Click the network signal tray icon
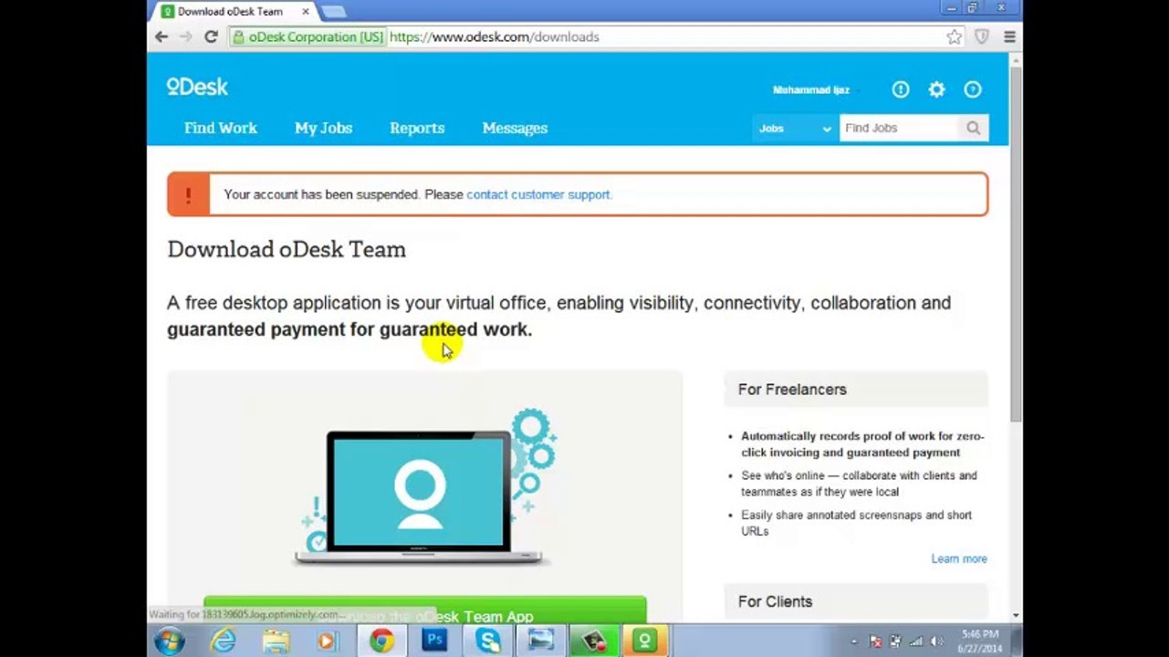This screenshot has width=1169, height=657. pyautogui.click(x=915, y=641)
